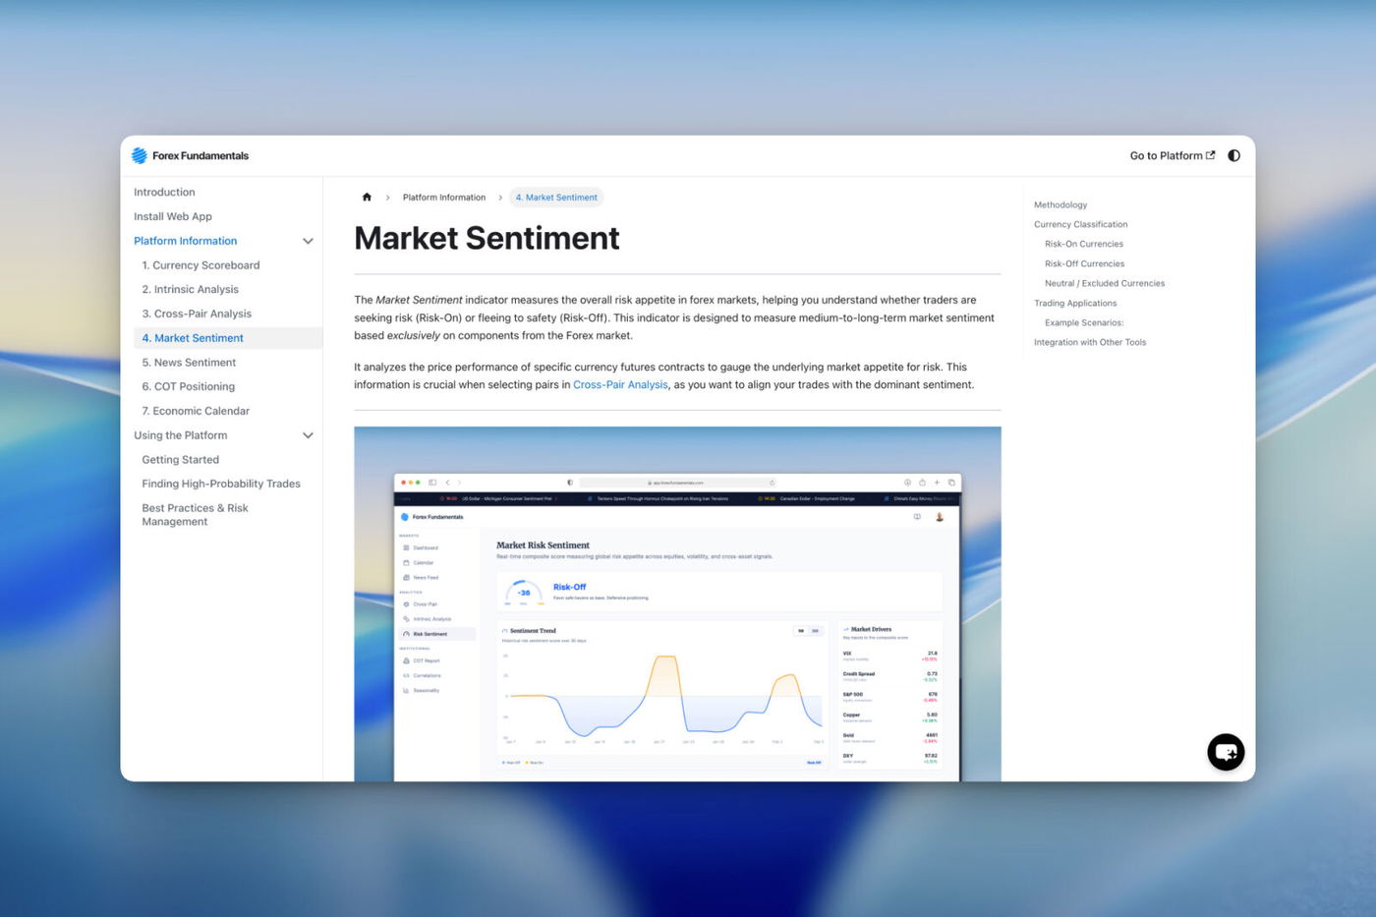Open Finding High-Probability Trades page

(221, 484)
